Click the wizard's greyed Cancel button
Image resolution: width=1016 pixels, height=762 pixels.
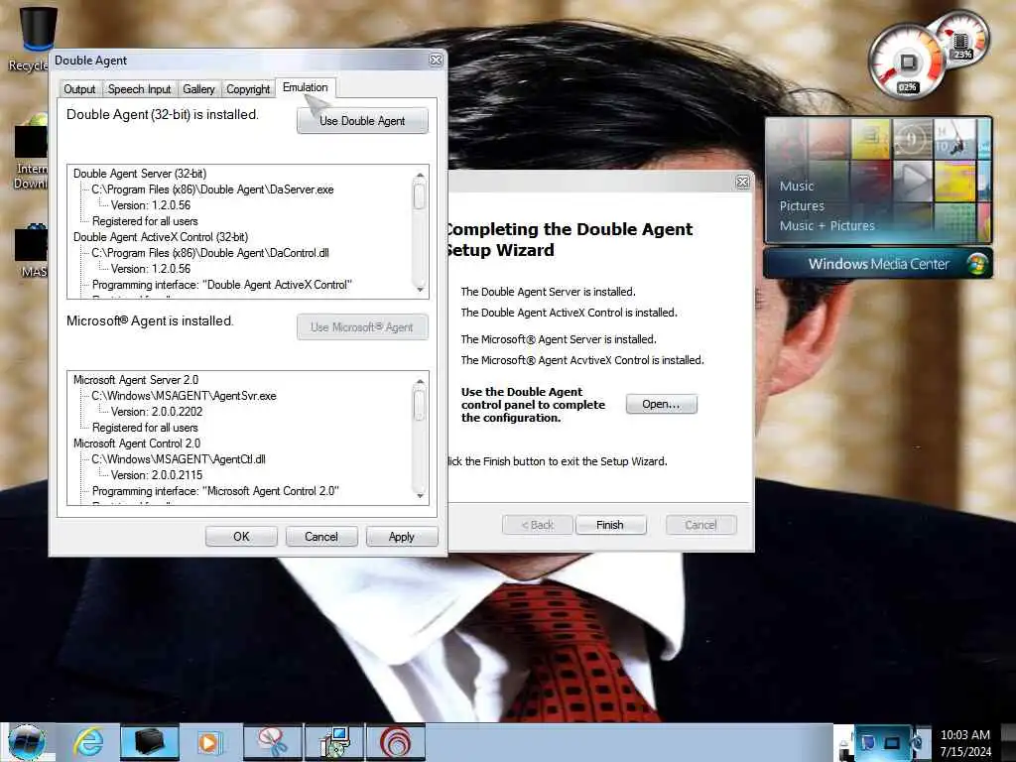point(701,525)
